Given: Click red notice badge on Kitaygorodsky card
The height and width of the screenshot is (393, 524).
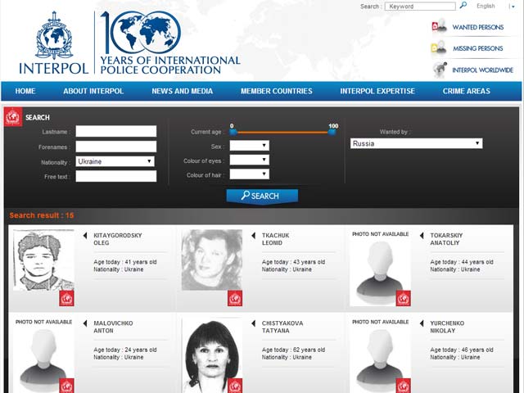Looking at the screenshot, I should [x=66, y=298].
